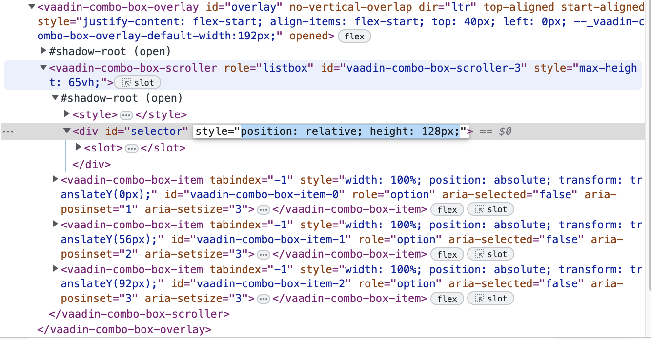651x339 pixels.
Task: Click the flex badge on combo-box-item-0
Action: pyautogui.click(x=448, y=210)
